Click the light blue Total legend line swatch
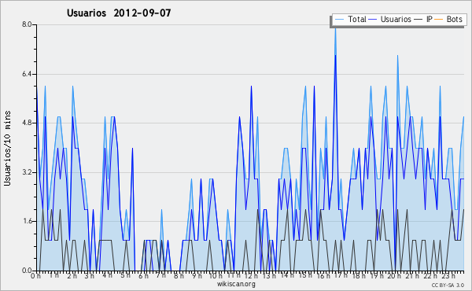Viewport: 472px width, 291px height. coord(339,20)
